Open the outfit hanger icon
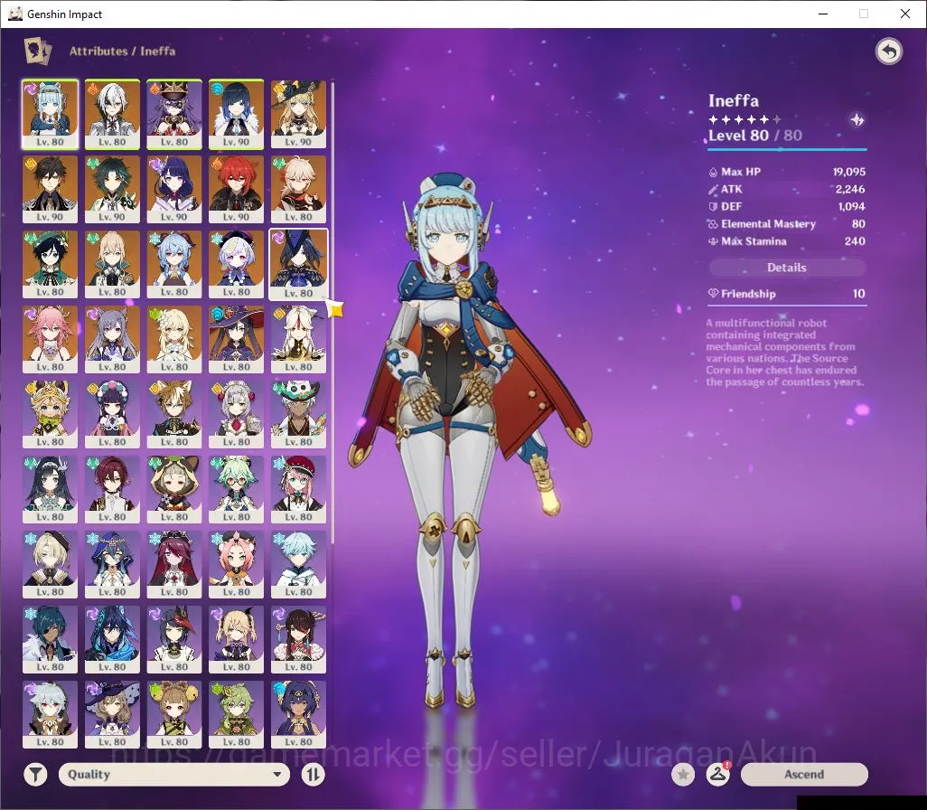This screenshot has height=810, width=927. 718,774
